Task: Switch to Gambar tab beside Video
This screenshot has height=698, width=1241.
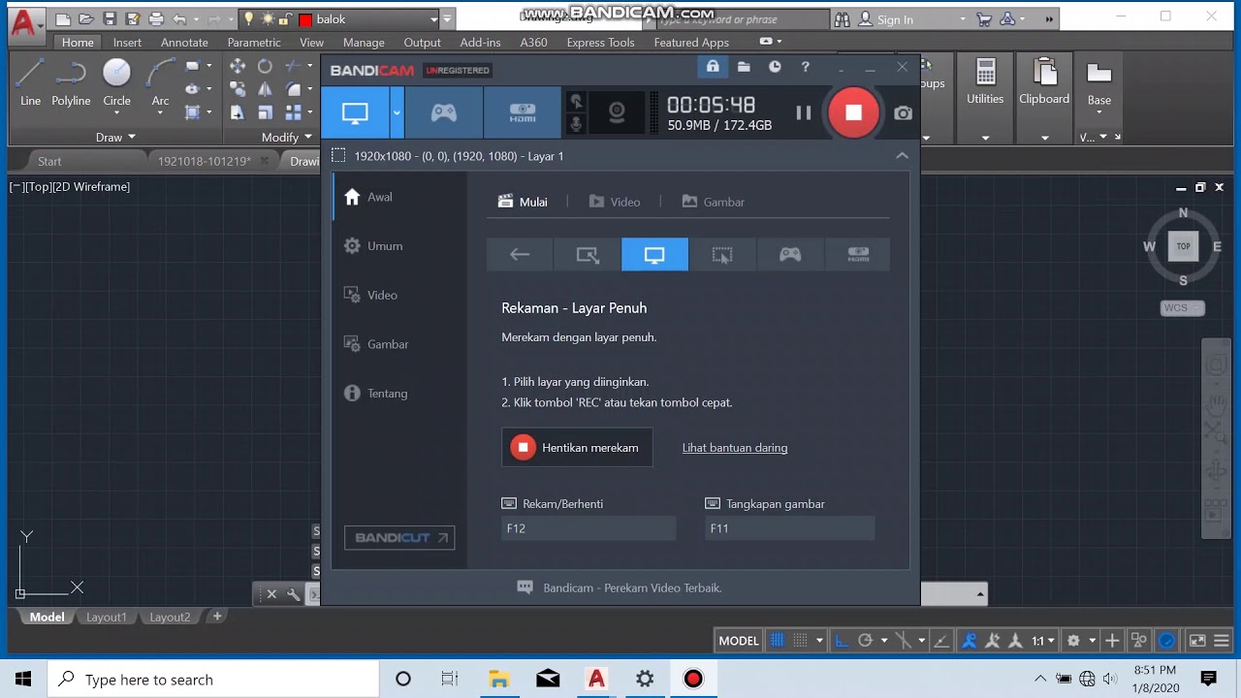Action: 714,202
